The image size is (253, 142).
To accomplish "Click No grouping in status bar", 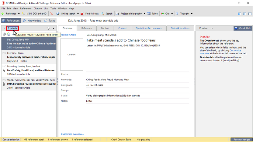I will [144, 140].
